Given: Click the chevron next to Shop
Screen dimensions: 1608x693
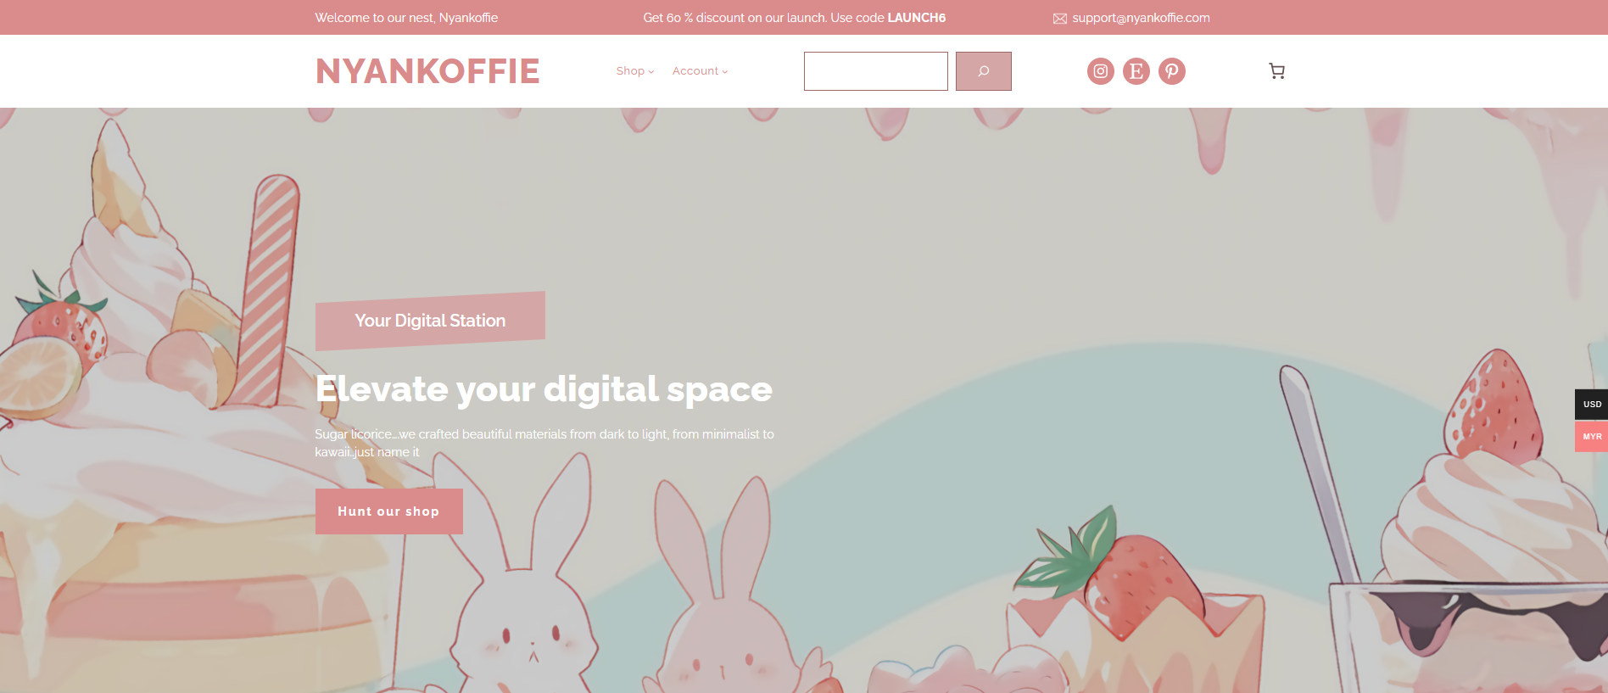Looking at the screenshot, I should click(x=651, y=72).
